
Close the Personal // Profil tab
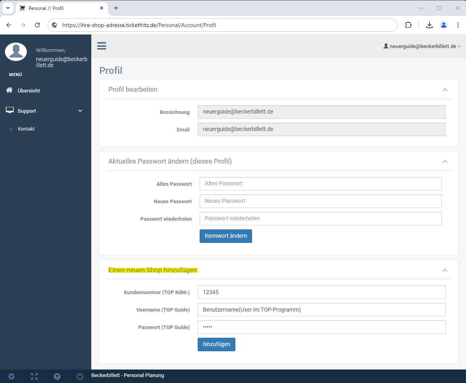point(102,8)
